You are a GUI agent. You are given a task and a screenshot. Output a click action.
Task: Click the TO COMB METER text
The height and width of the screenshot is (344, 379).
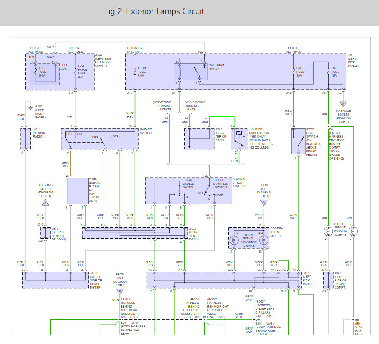(45, 187)
